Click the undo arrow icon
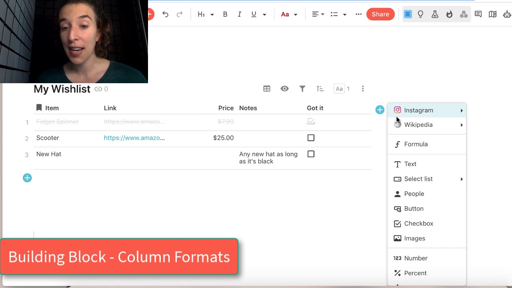 point(165,14)
